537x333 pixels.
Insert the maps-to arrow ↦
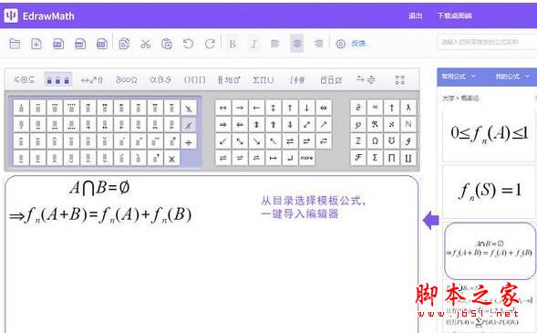[274, 158]
